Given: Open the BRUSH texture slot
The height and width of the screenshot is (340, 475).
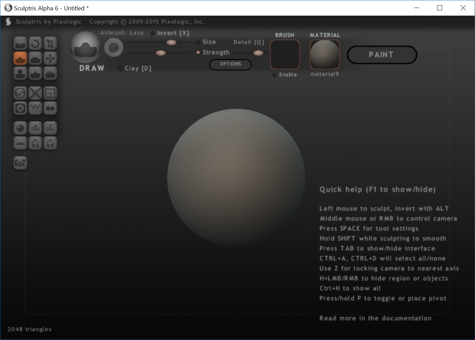Looking at the screenshot, I should point(285,55).
